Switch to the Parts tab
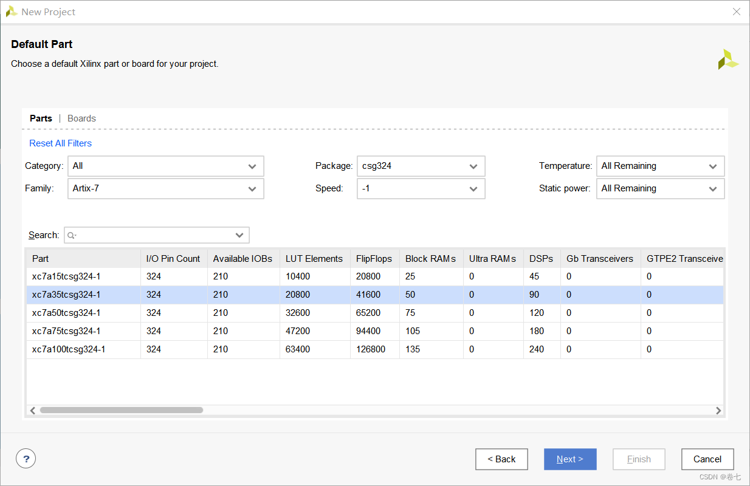This screenshot has height=486, width=750. [x=41, y=118]
